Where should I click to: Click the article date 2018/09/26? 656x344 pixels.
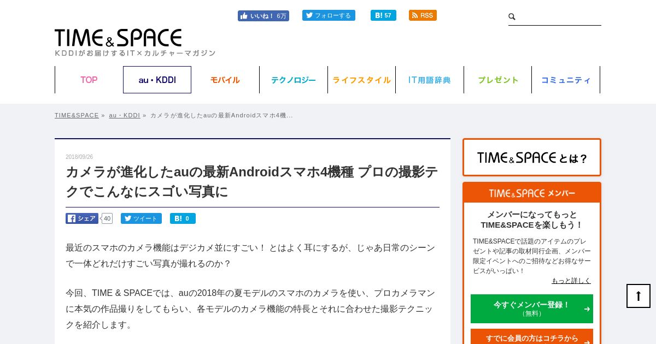point(79,157)
